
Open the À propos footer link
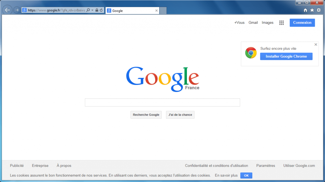pos(64,166)
